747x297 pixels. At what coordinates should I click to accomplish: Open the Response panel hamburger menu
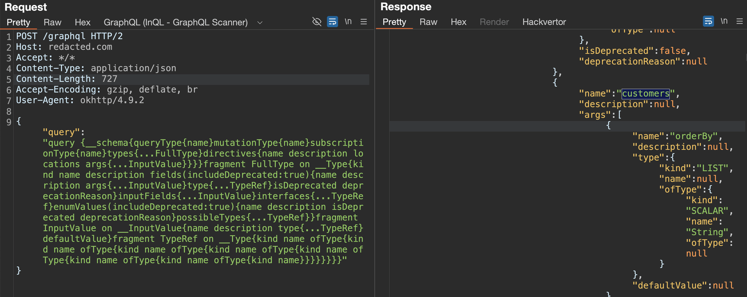740,21
